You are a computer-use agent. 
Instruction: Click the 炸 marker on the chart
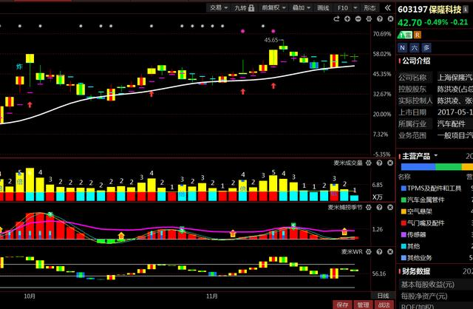[x=20, y=67]
